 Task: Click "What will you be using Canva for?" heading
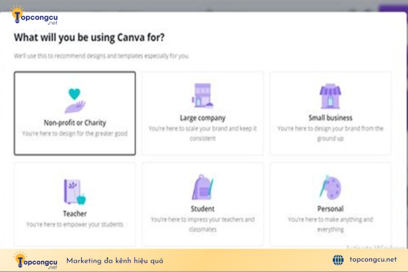(89, 38)
